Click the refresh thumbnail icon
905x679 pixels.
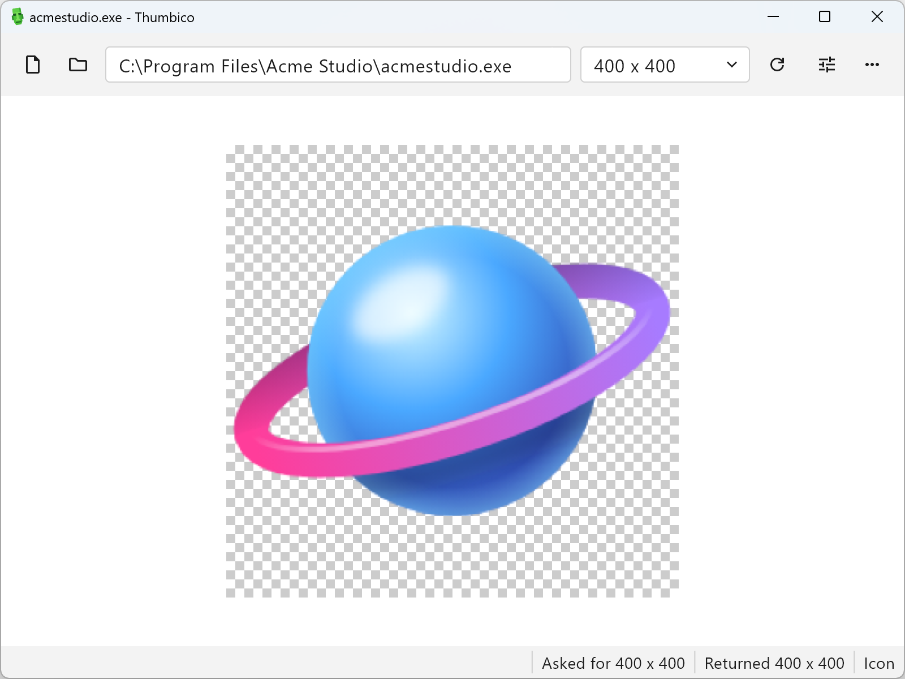click(x=777, y=65)
